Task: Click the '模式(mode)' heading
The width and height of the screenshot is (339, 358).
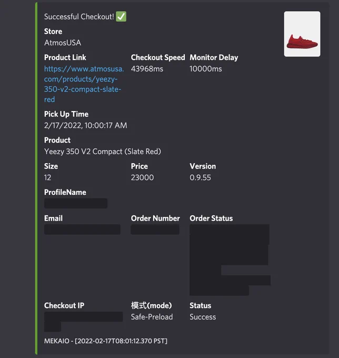Action: tap(151, 305)
